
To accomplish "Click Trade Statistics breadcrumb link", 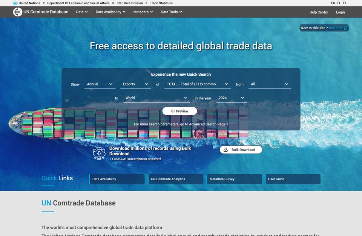I will point(161,3).
